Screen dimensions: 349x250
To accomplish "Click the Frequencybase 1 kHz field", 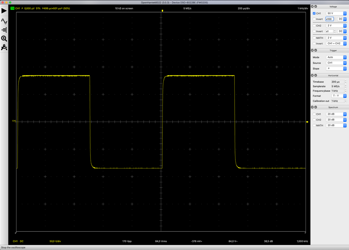I will pyautogui.click(x=338, y=91).
